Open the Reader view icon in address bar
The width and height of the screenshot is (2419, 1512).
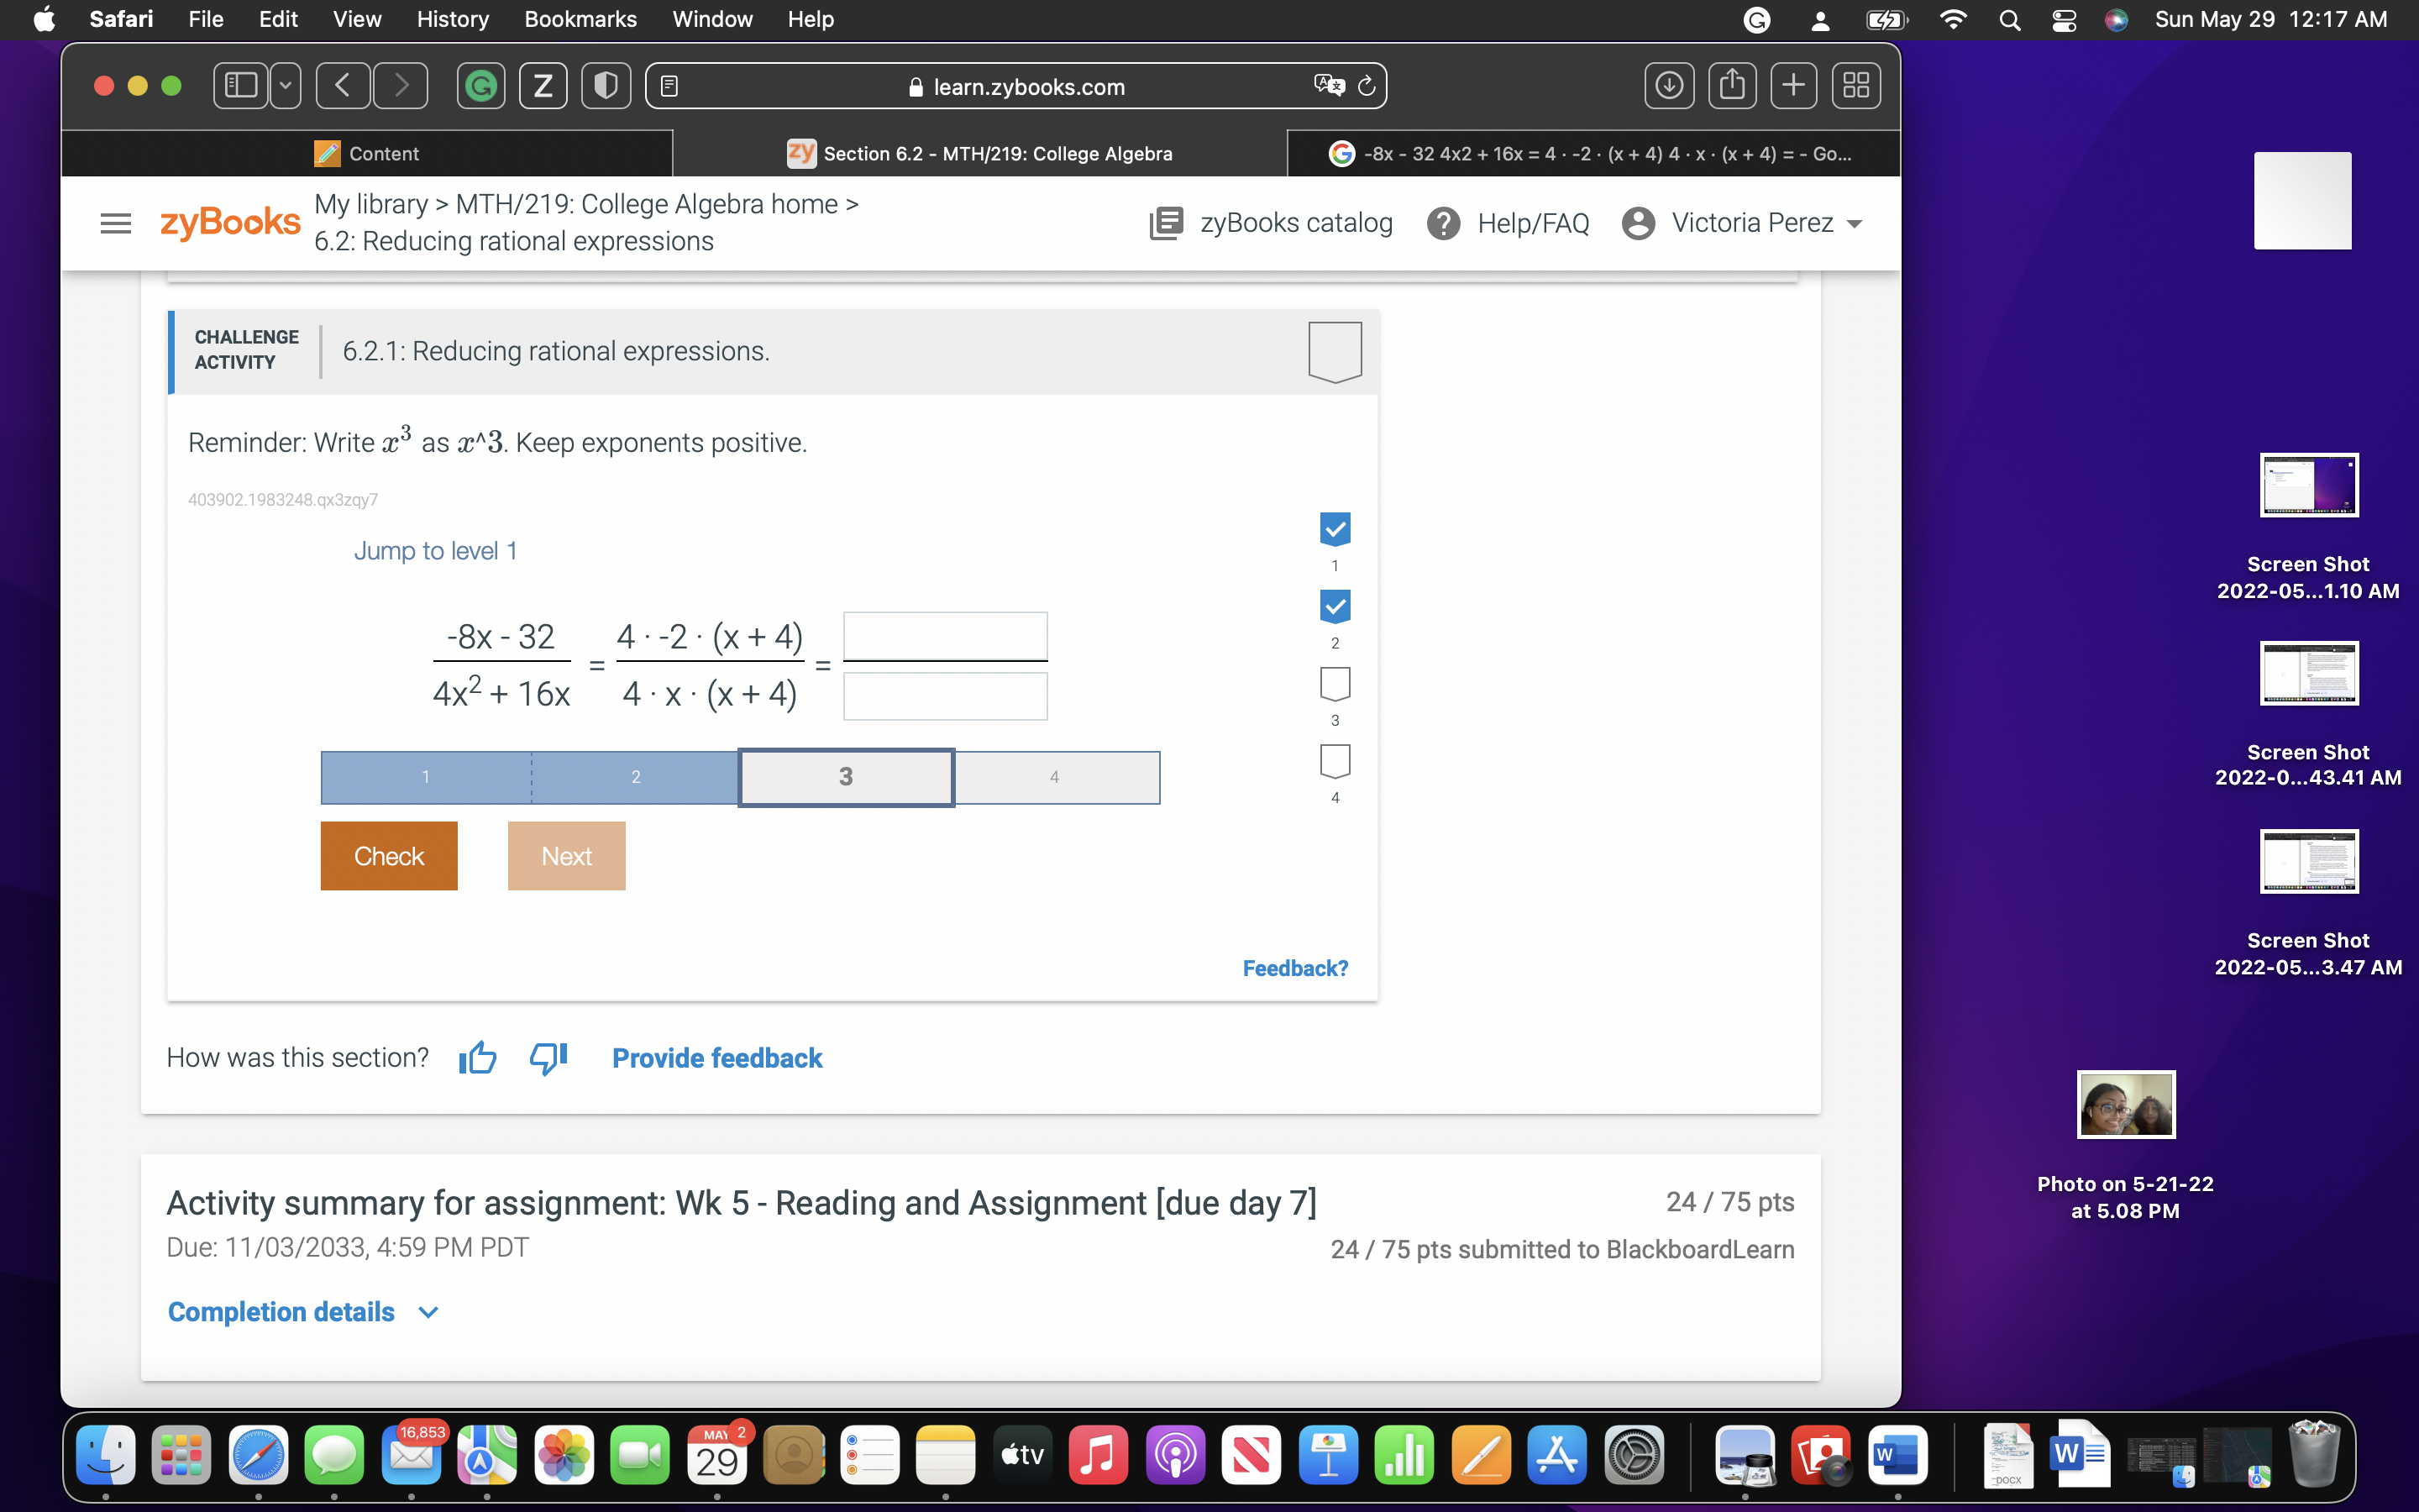click(669, 86)
